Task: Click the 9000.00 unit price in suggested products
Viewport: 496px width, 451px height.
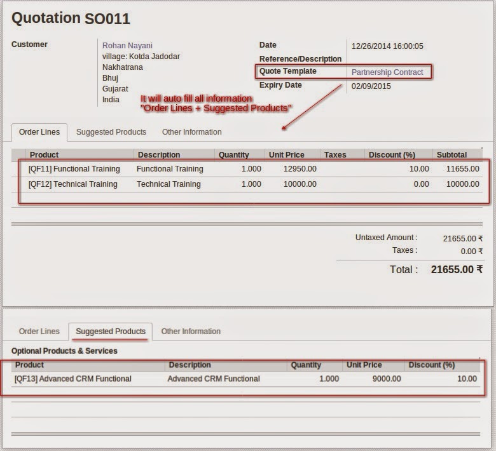Action: coord(387,379)
